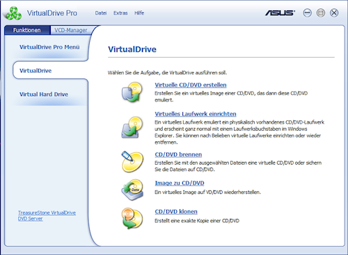The height and width of the screenshot is (255, 348).
Task: Click the green VirtualDrive Pro logo icon
Action: pyautogui.click(x=14, y=13)
